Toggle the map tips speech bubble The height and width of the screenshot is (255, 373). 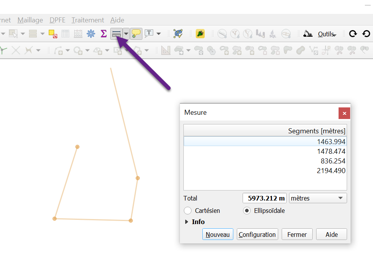point(136,34)
